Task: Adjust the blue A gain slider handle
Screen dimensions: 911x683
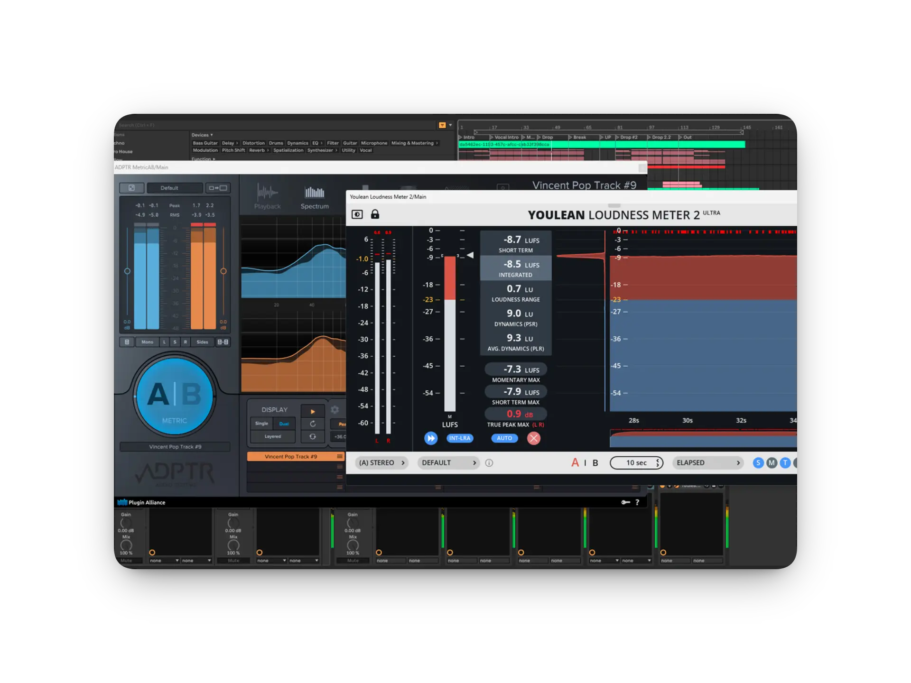Action: coord(127,271)
